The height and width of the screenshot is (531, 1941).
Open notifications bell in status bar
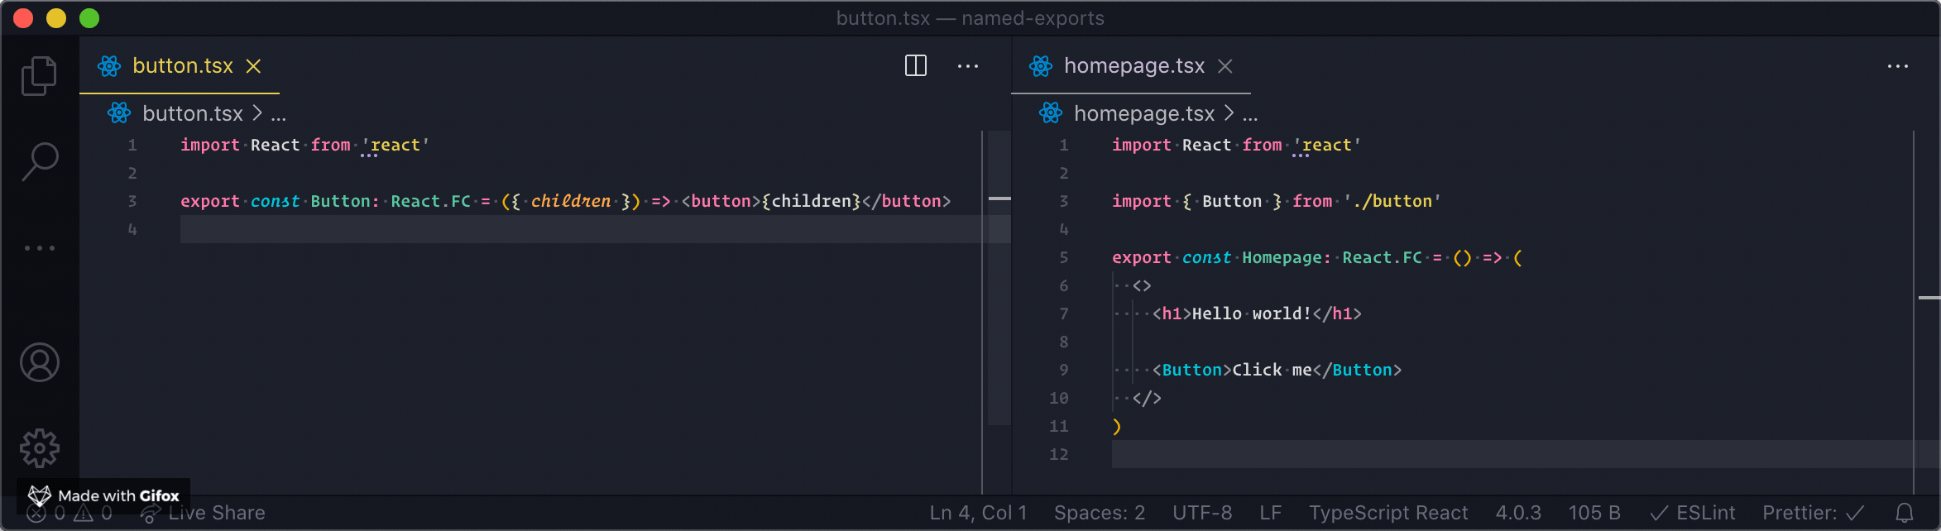point(1905,513)
